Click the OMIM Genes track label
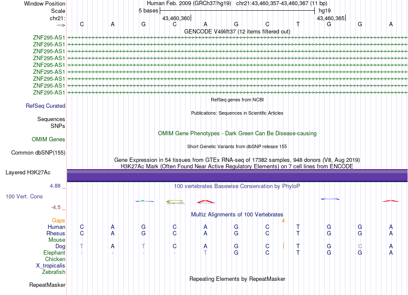The image size is (408, 295). 48,140
